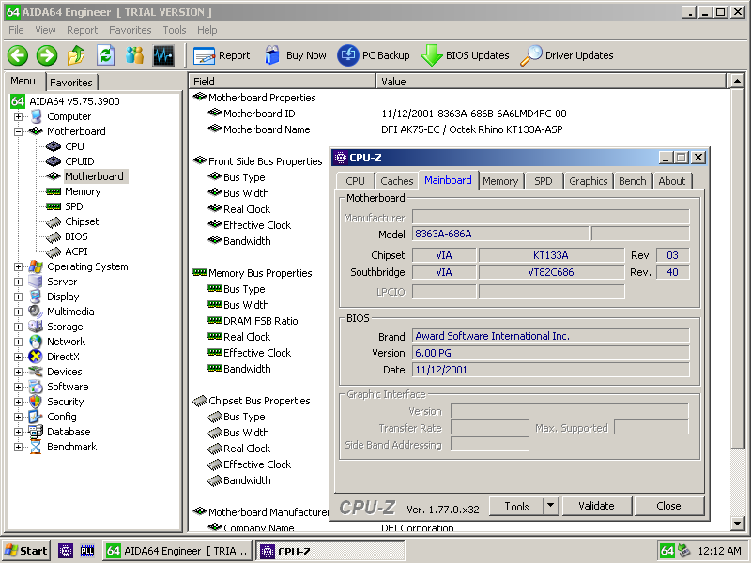Switch to Favorites tab in left panel
Viewport: 751px width, 563px height.
[71, 83]
